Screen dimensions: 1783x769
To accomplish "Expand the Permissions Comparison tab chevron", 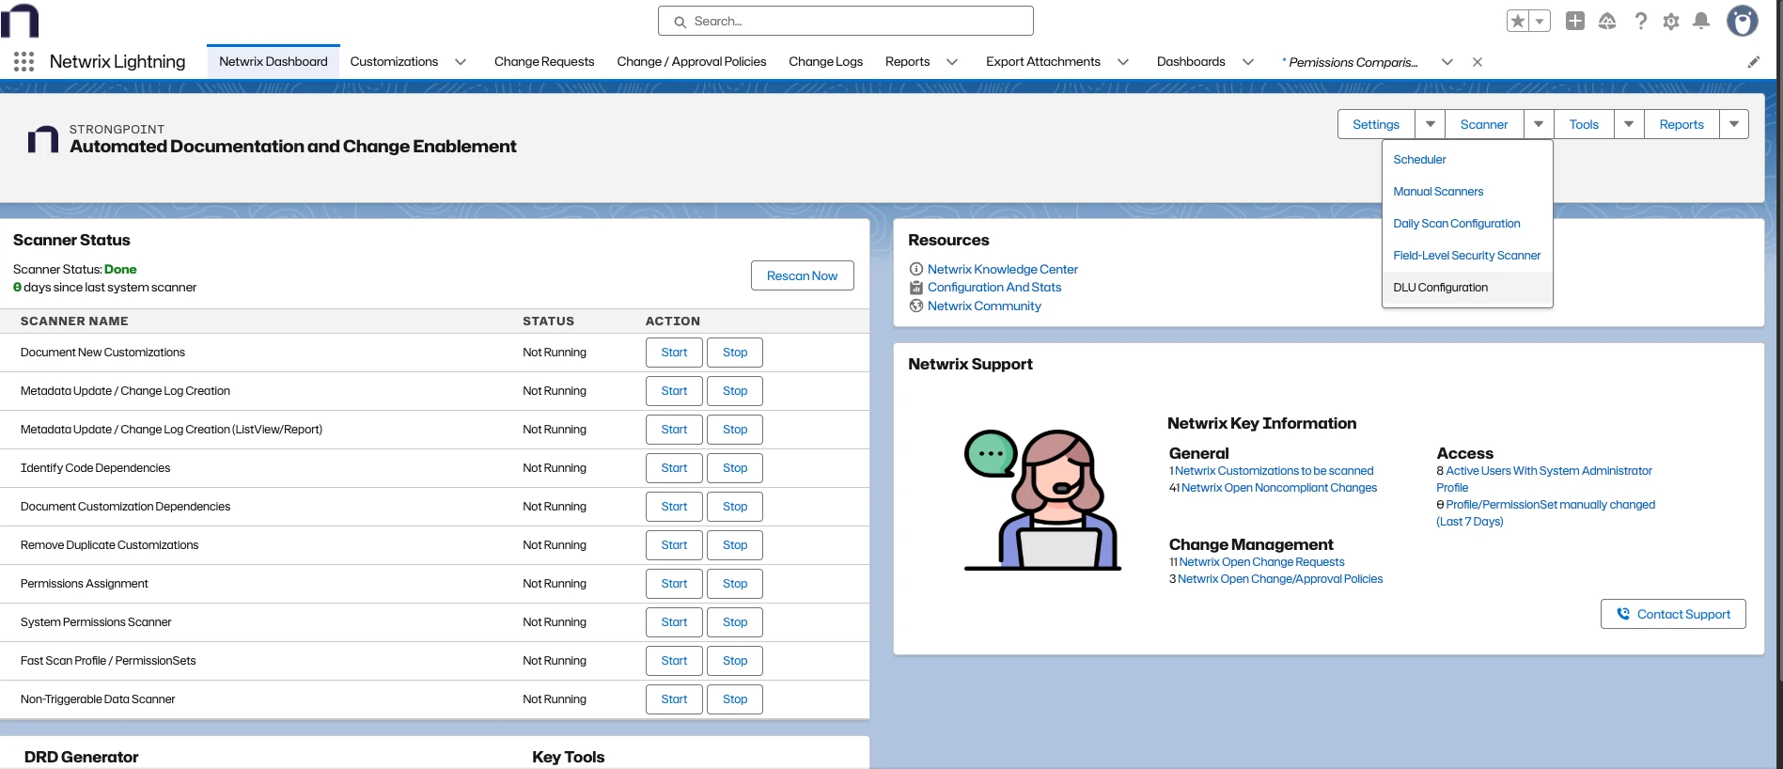I will [1447, 62].
